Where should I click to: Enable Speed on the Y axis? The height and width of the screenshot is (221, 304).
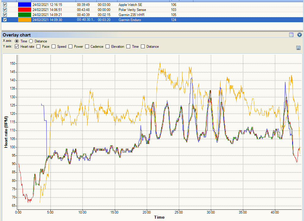[x=54, y=47]
